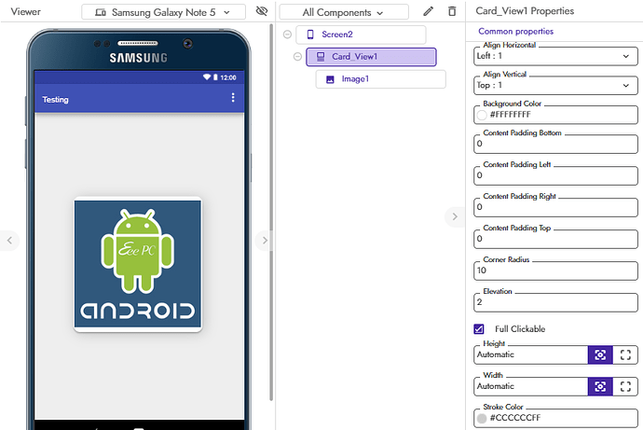This screenshot has height=430, width=643.
Task: Open the Common properties section
Action: pyautogui.click(x=515, y=31)
